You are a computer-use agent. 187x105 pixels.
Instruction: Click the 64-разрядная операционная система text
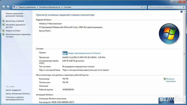click(x=78, y=67)
